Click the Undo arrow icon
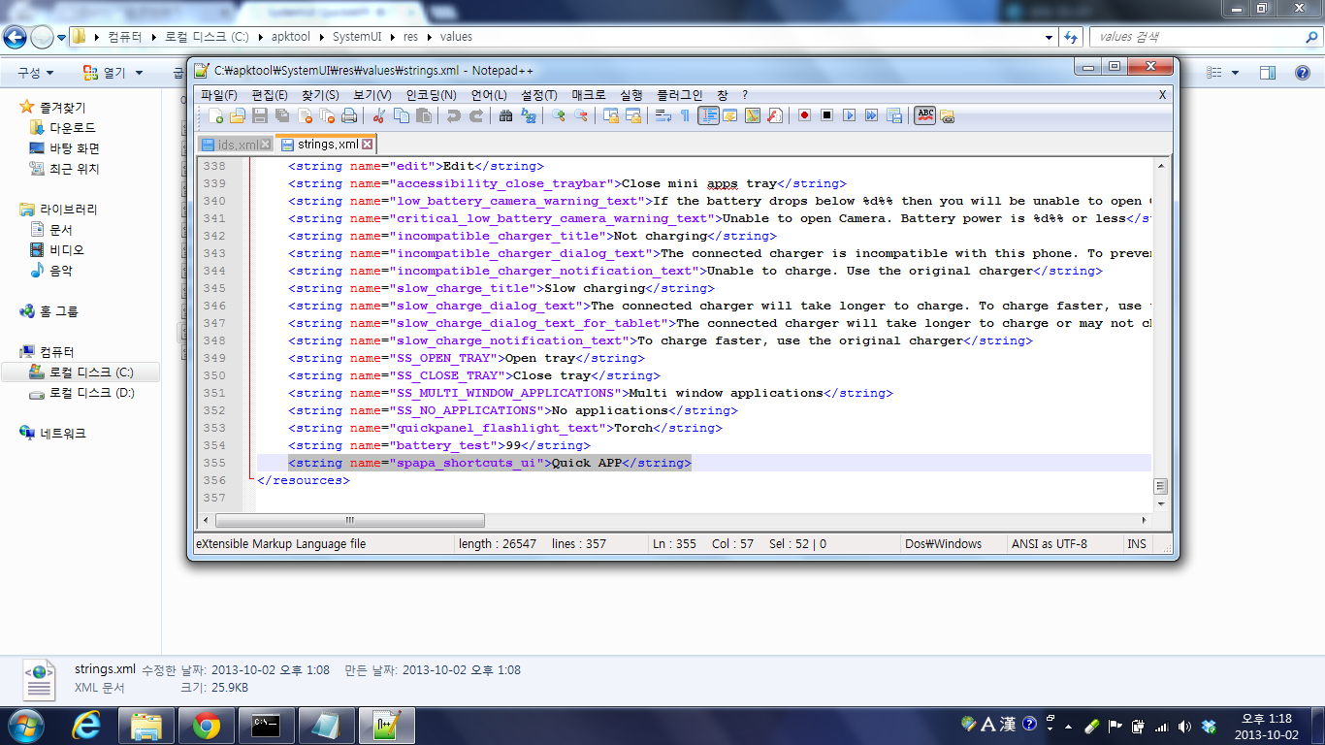1325x745 pixels. point(453,115)
